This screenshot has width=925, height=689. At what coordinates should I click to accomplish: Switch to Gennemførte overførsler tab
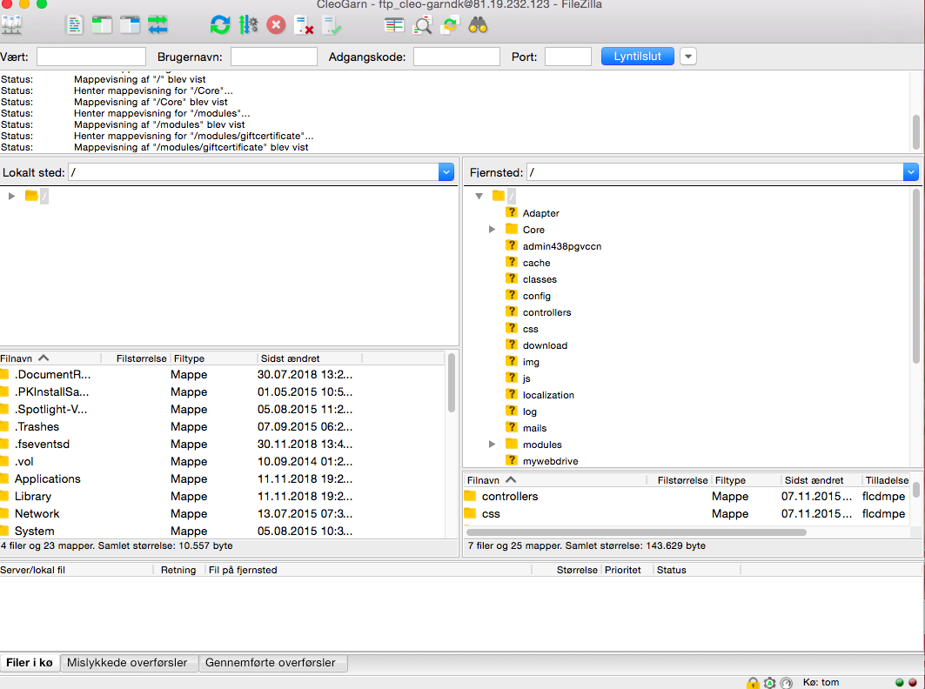coord(270,662)
